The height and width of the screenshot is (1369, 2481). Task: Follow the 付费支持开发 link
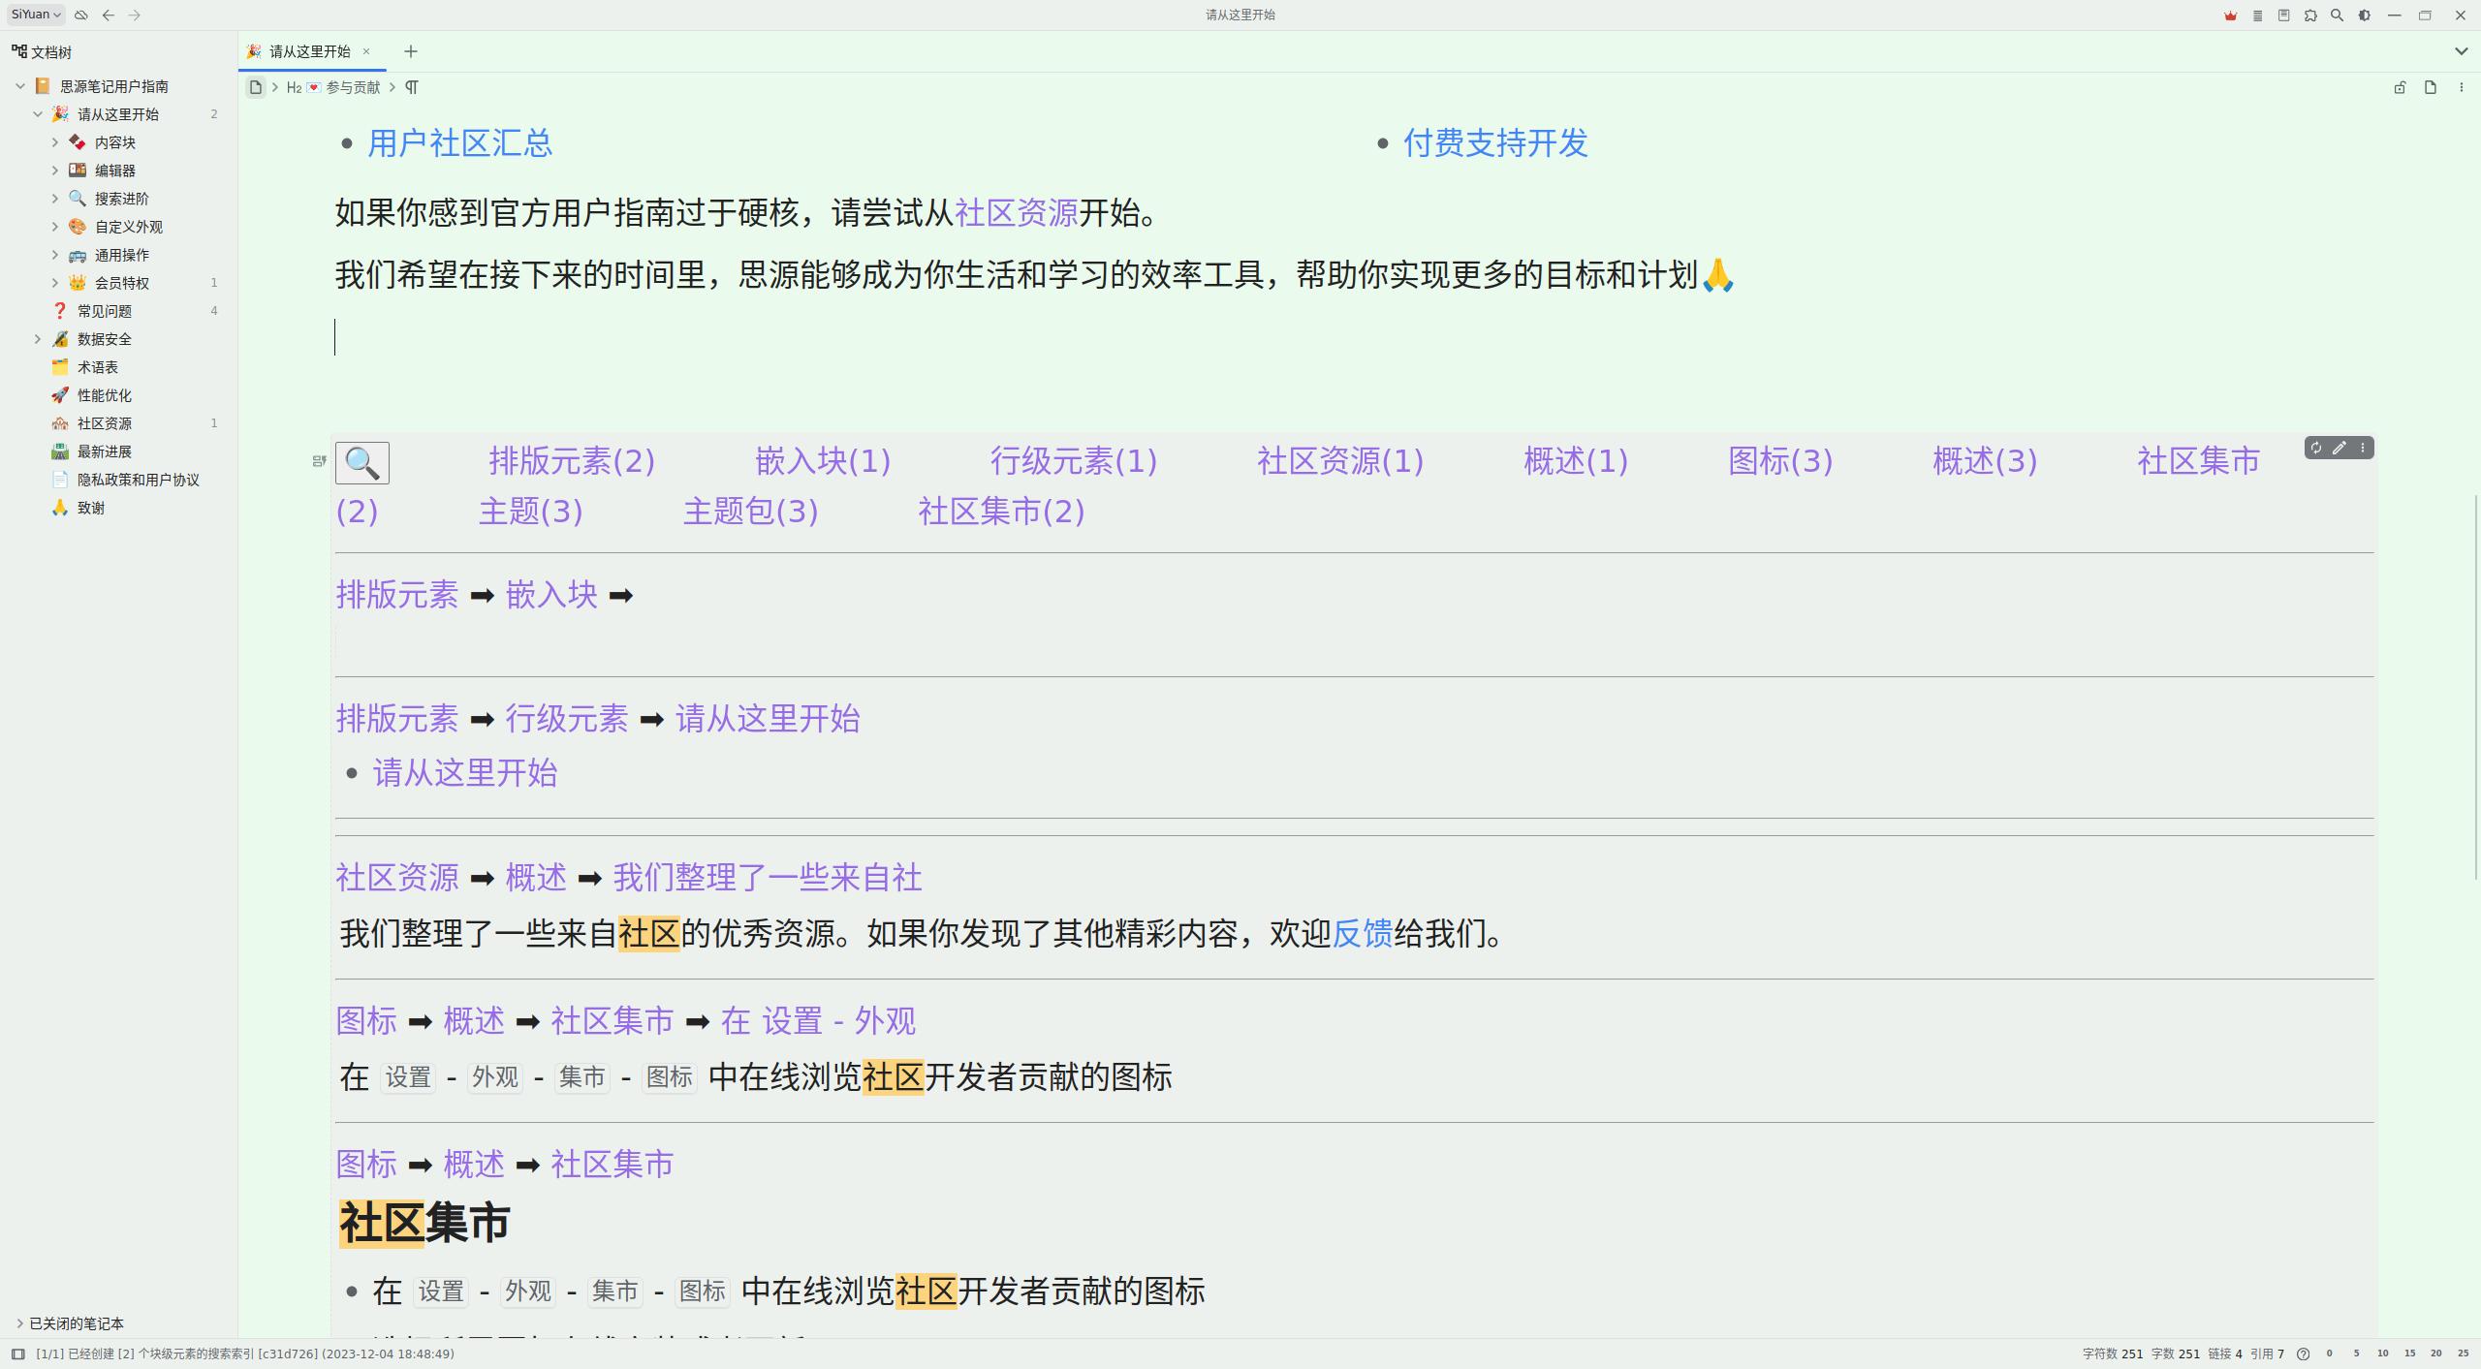coord(1495,143)
